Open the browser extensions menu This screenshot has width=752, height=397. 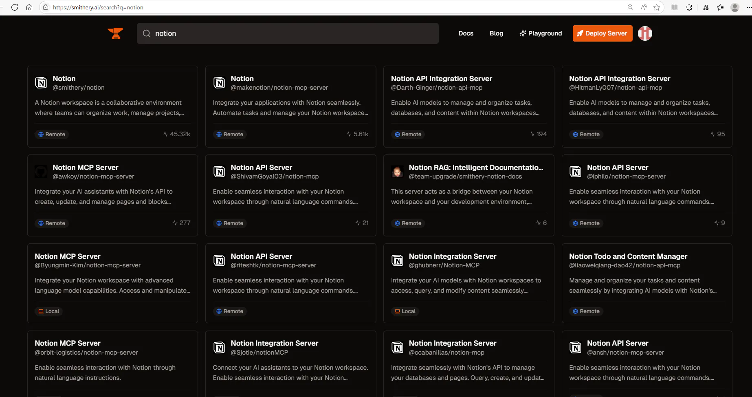689,7
